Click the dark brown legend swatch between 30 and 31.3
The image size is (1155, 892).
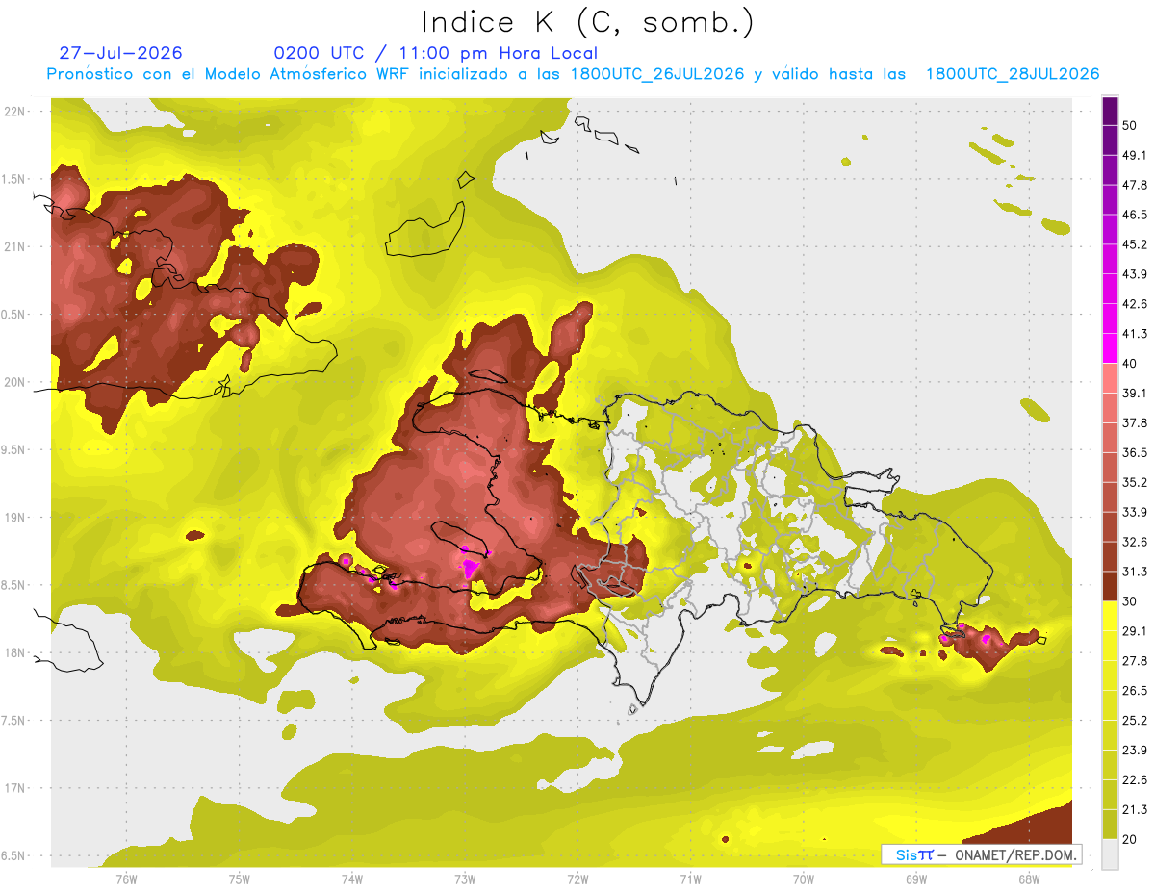coord(1110,586)
